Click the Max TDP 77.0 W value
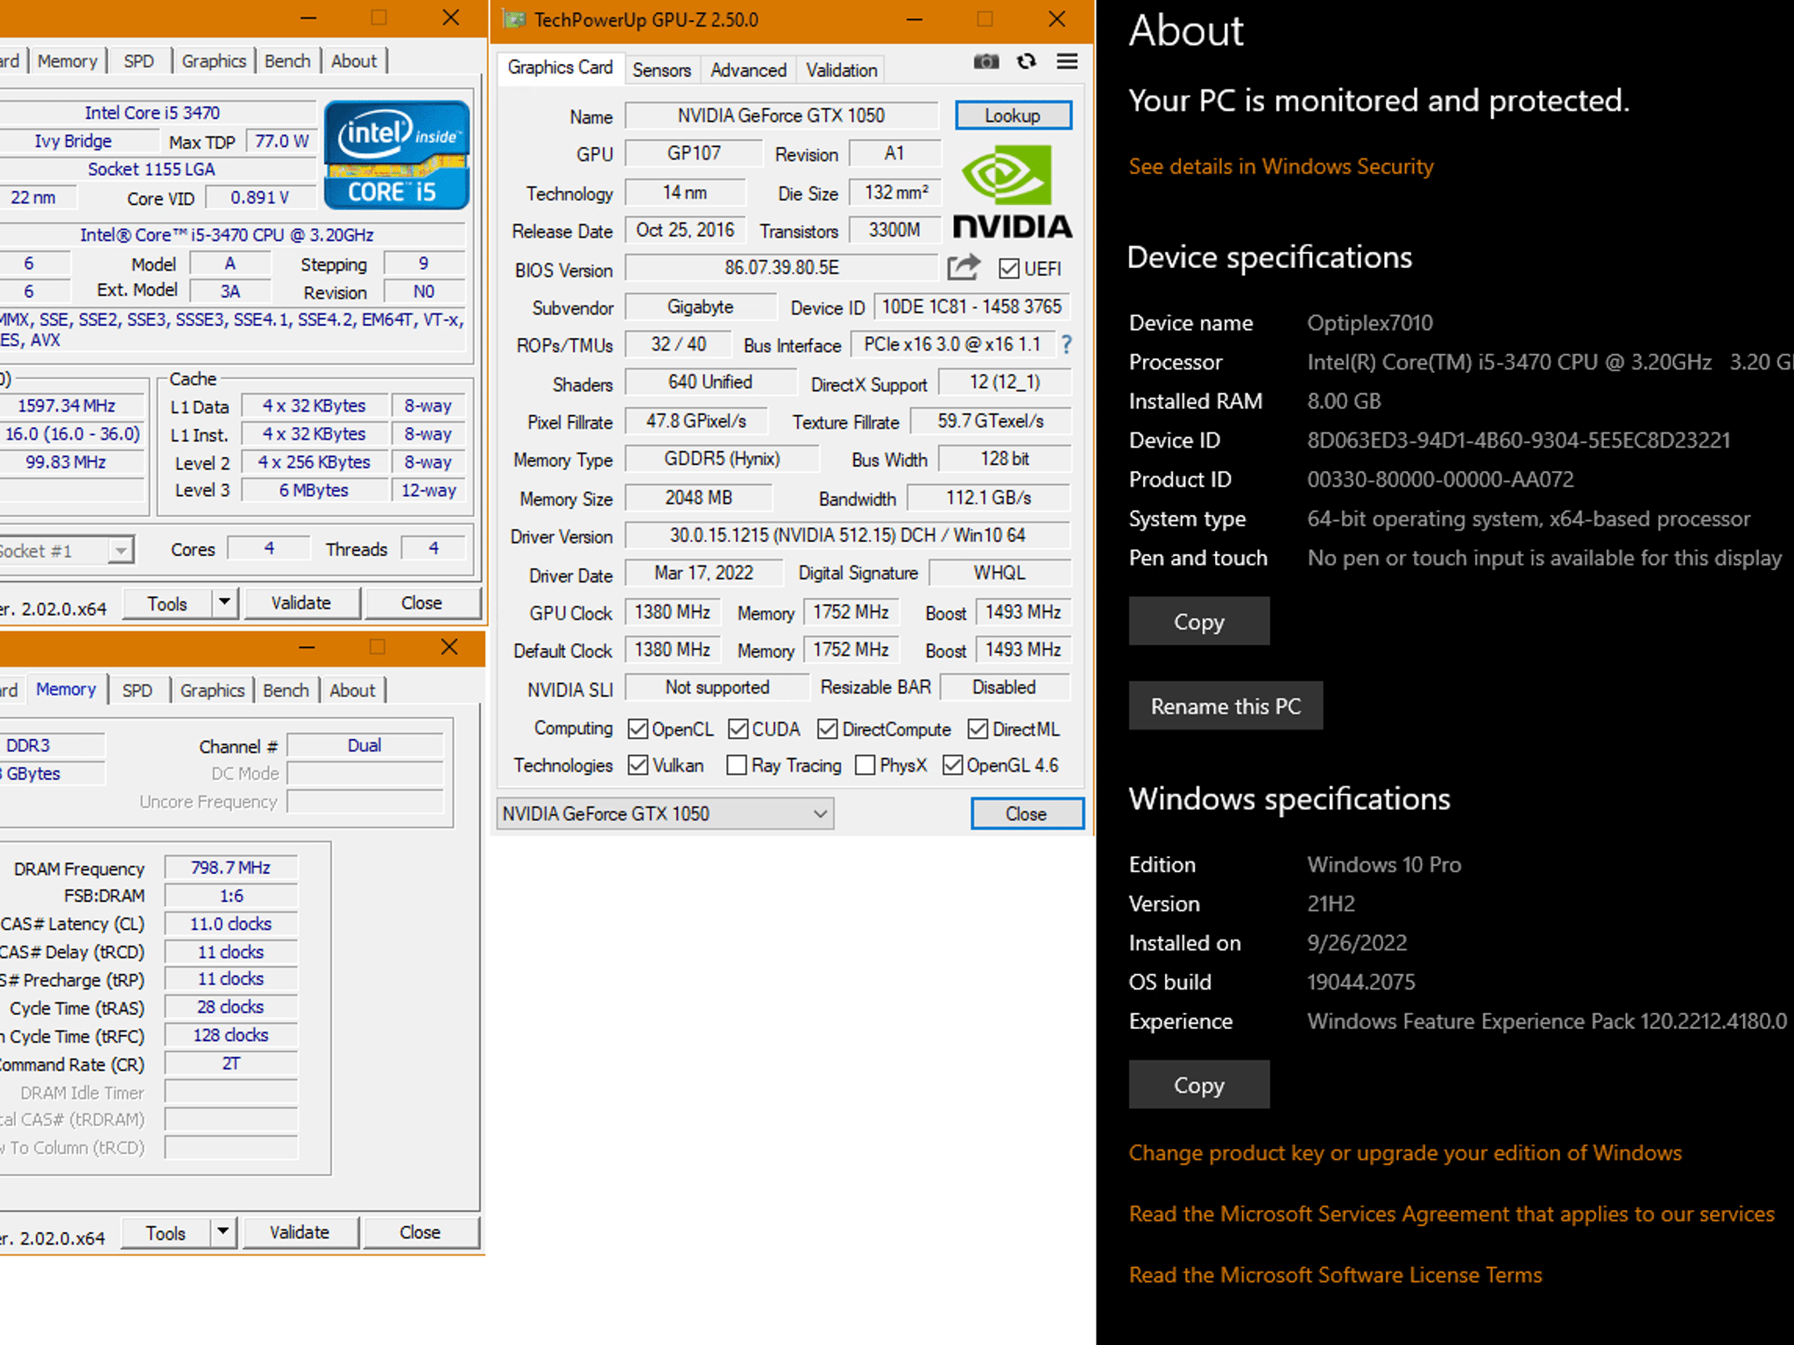1794x1345 pixels. pyautogui.click(x=281, y=141)
